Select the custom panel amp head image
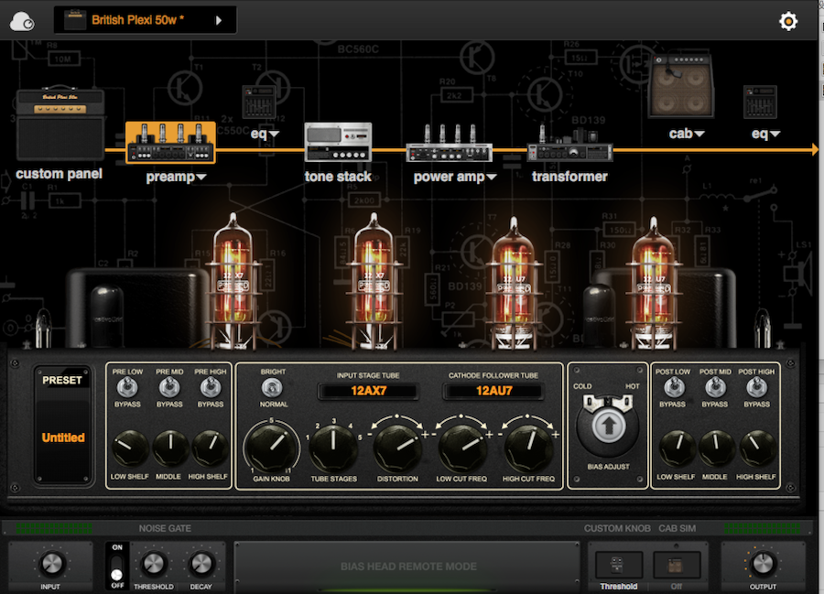This screenshot has width=824, height=594. (60, 124)
